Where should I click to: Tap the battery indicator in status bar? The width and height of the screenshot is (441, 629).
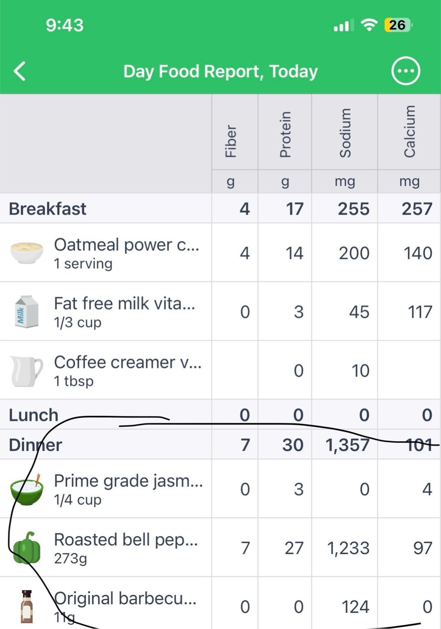(x=398, y=25)
